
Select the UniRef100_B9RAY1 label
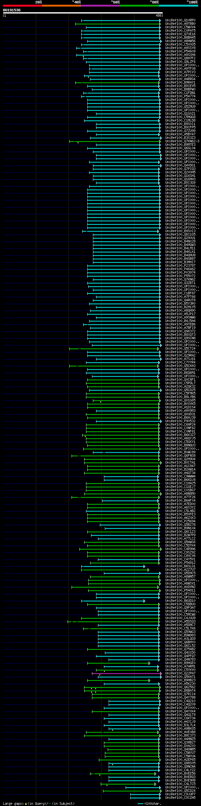click(180, 83)
